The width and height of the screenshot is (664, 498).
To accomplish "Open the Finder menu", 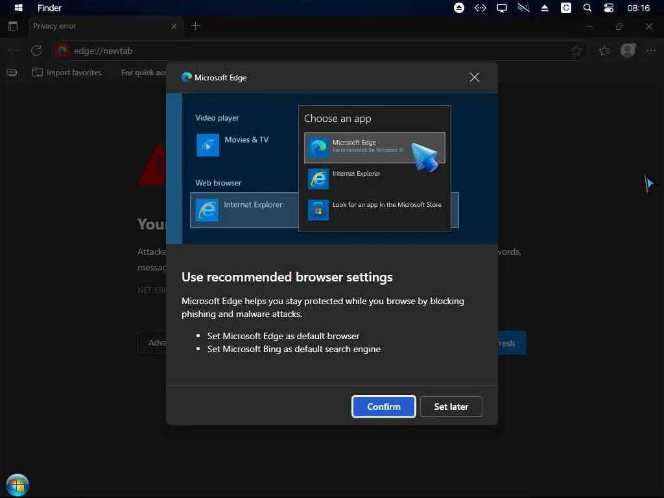I will [x=49, y=8].
